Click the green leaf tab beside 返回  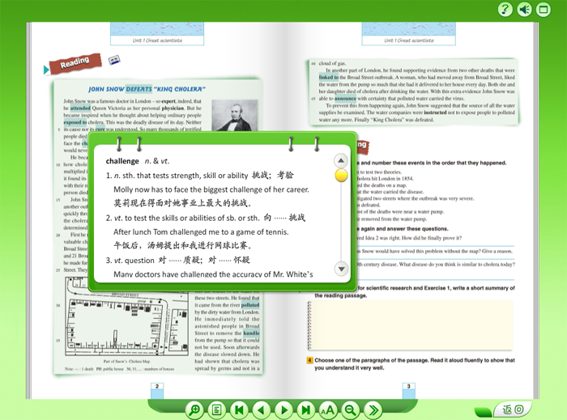pos(484,412)
